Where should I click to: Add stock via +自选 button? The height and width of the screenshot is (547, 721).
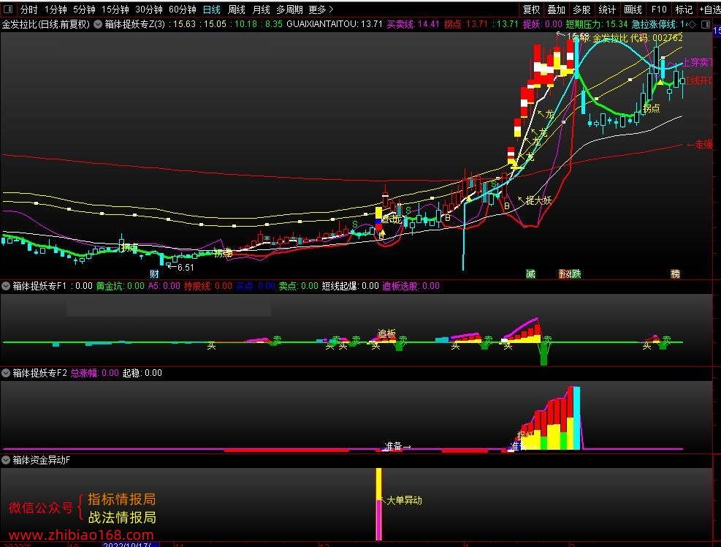point(709,10)
